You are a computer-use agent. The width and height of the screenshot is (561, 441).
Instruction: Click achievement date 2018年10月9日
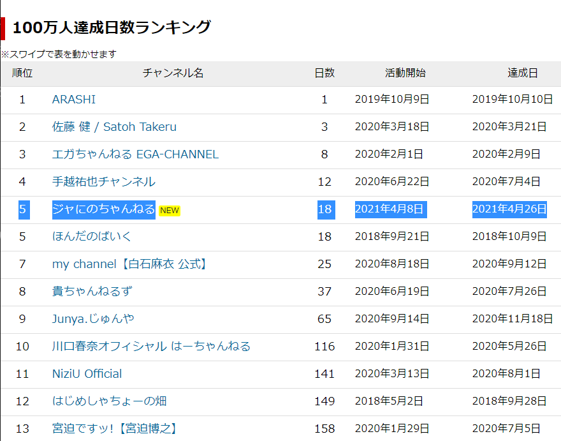tap(509, 236)
